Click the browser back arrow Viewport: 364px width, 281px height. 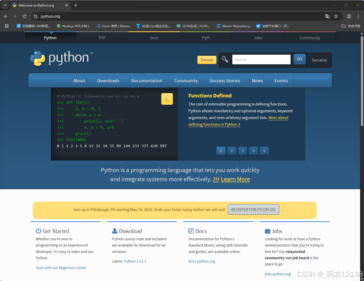click(6, 16)
